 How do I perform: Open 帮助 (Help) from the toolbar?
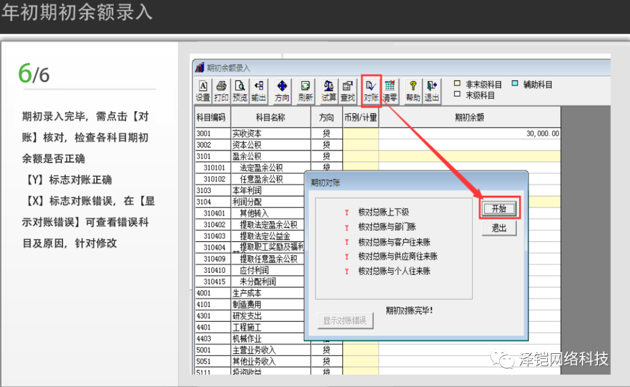[x=413, y=91]
